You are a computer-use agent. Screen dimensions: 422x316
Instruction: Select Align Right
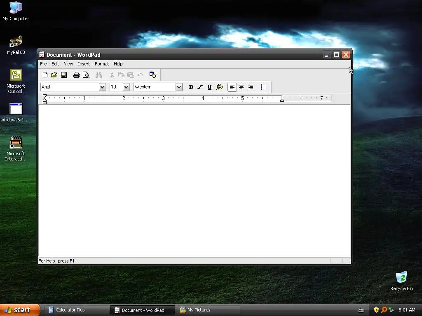coord(251,87)
